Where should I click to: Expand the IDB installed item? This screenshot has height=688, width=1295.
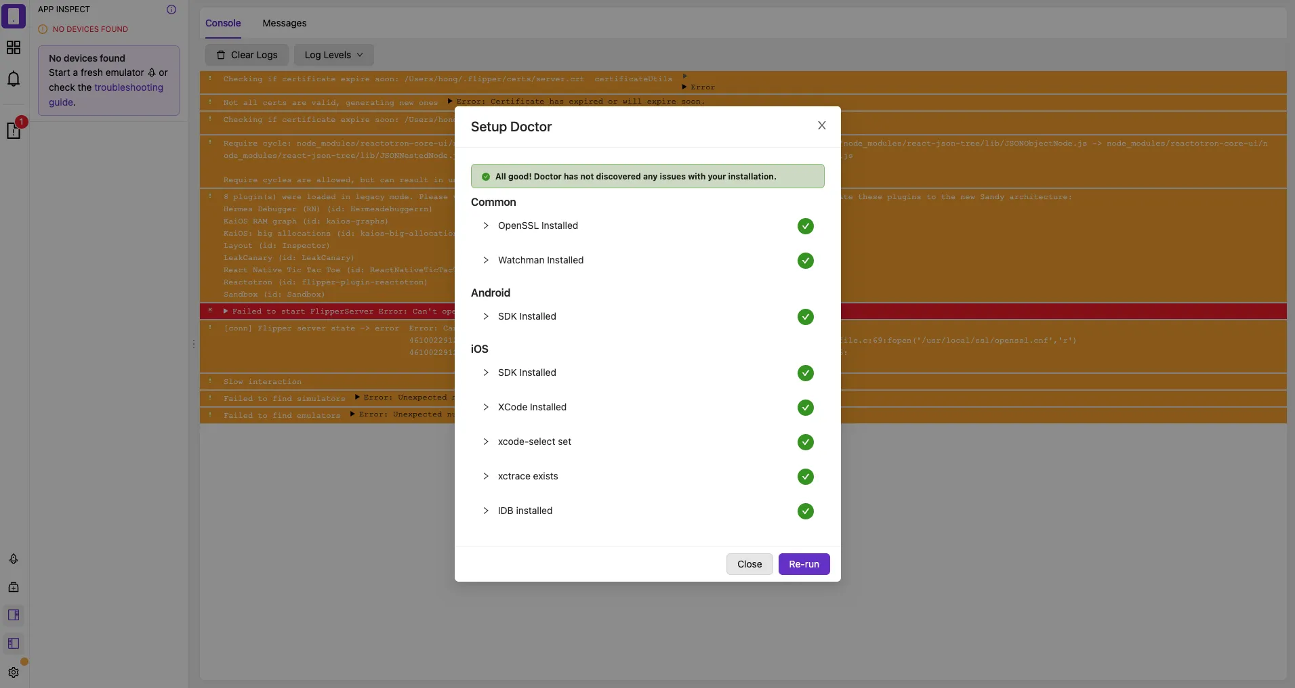pos(486,511)
